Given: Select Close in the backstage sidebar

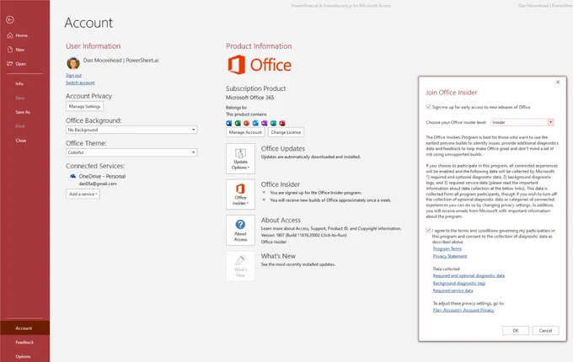Looking at the screenshot, I should [x=21, y=141].
